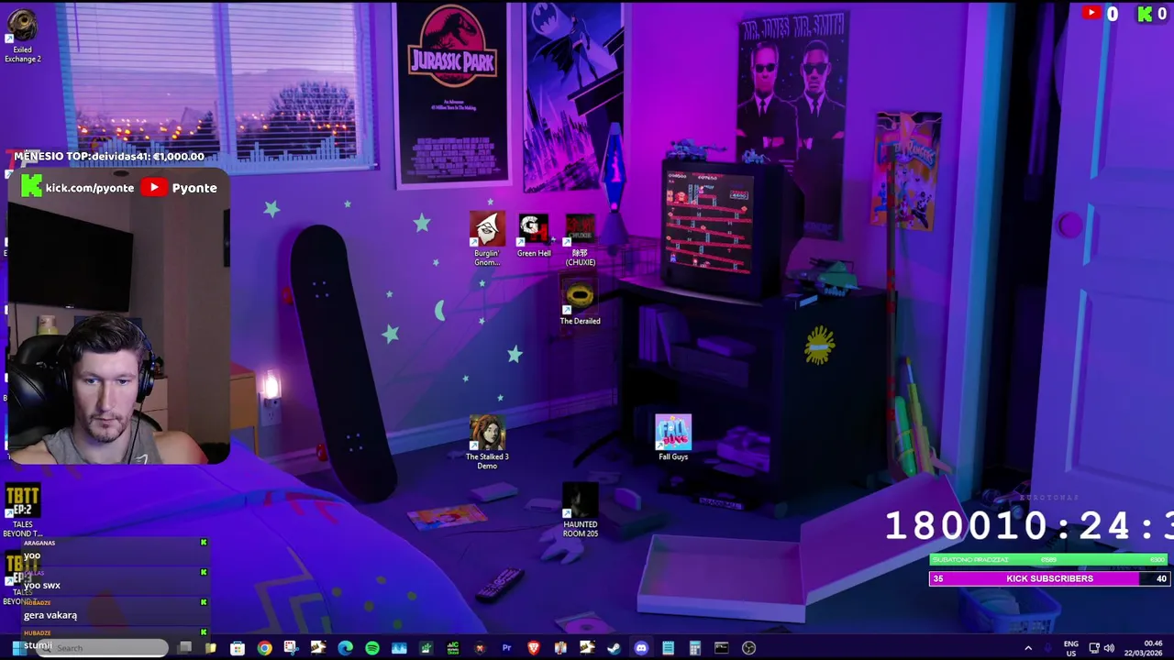Launch Adobe Premiere Pro from the taskbar
Screen dimensions: 1174x660
pos(506,648)
